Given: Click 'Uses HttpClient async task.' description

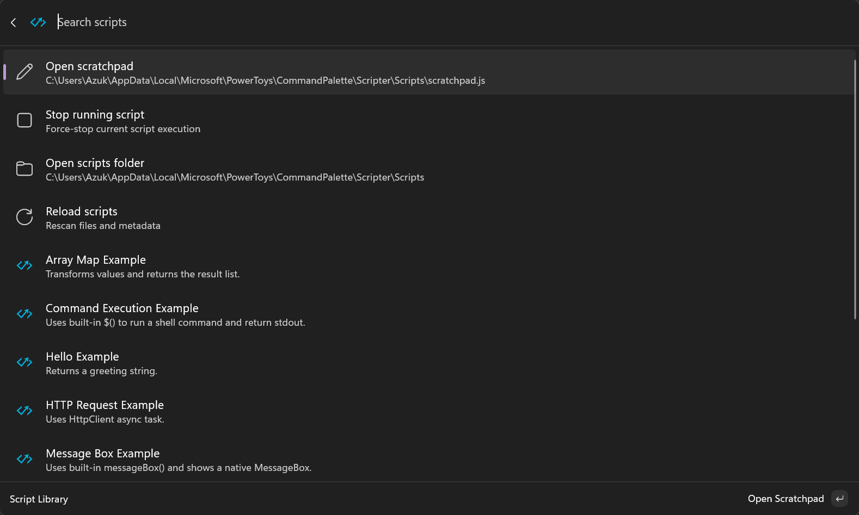Looking at the screenshot, I should (x=105, y=419).
